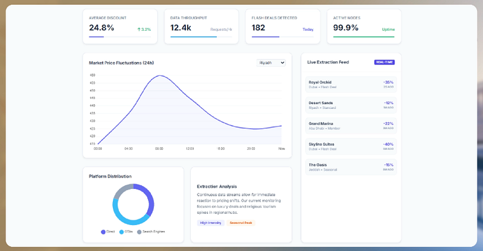Viewport: 483px width, 251px height.
Task: Open the Desert Sands feed entry
Action: 351,105
